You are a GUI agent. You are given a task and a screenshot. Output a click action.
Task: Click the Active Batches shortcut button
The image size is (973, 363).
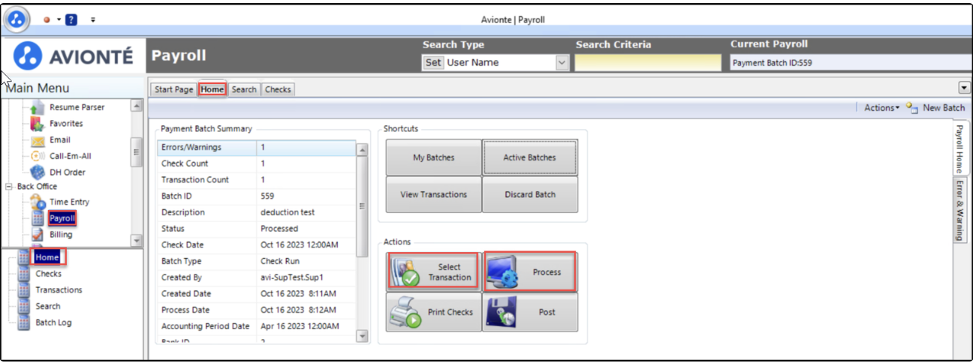point(530,157)
